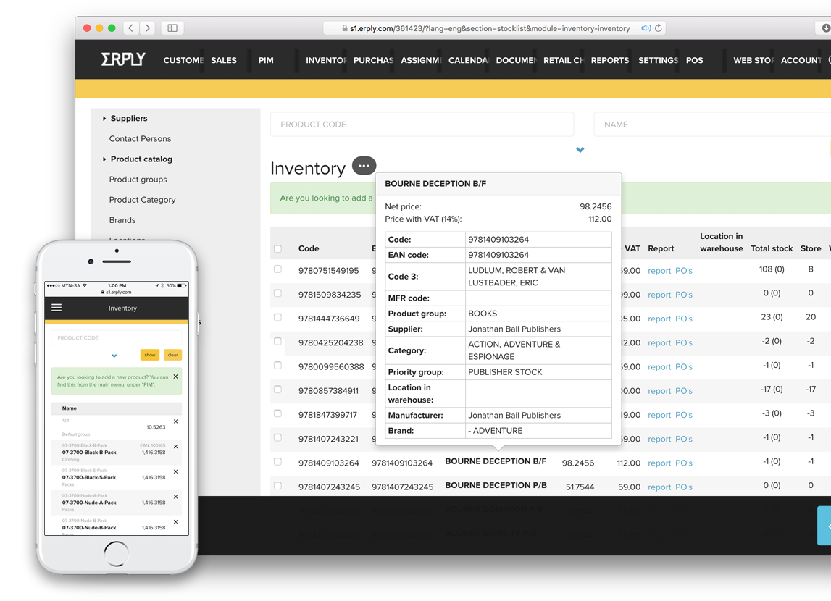Open report link for BOURNE DECEPTION P/B row
Viewport: 831px width, 601px height.
point(659,487)
